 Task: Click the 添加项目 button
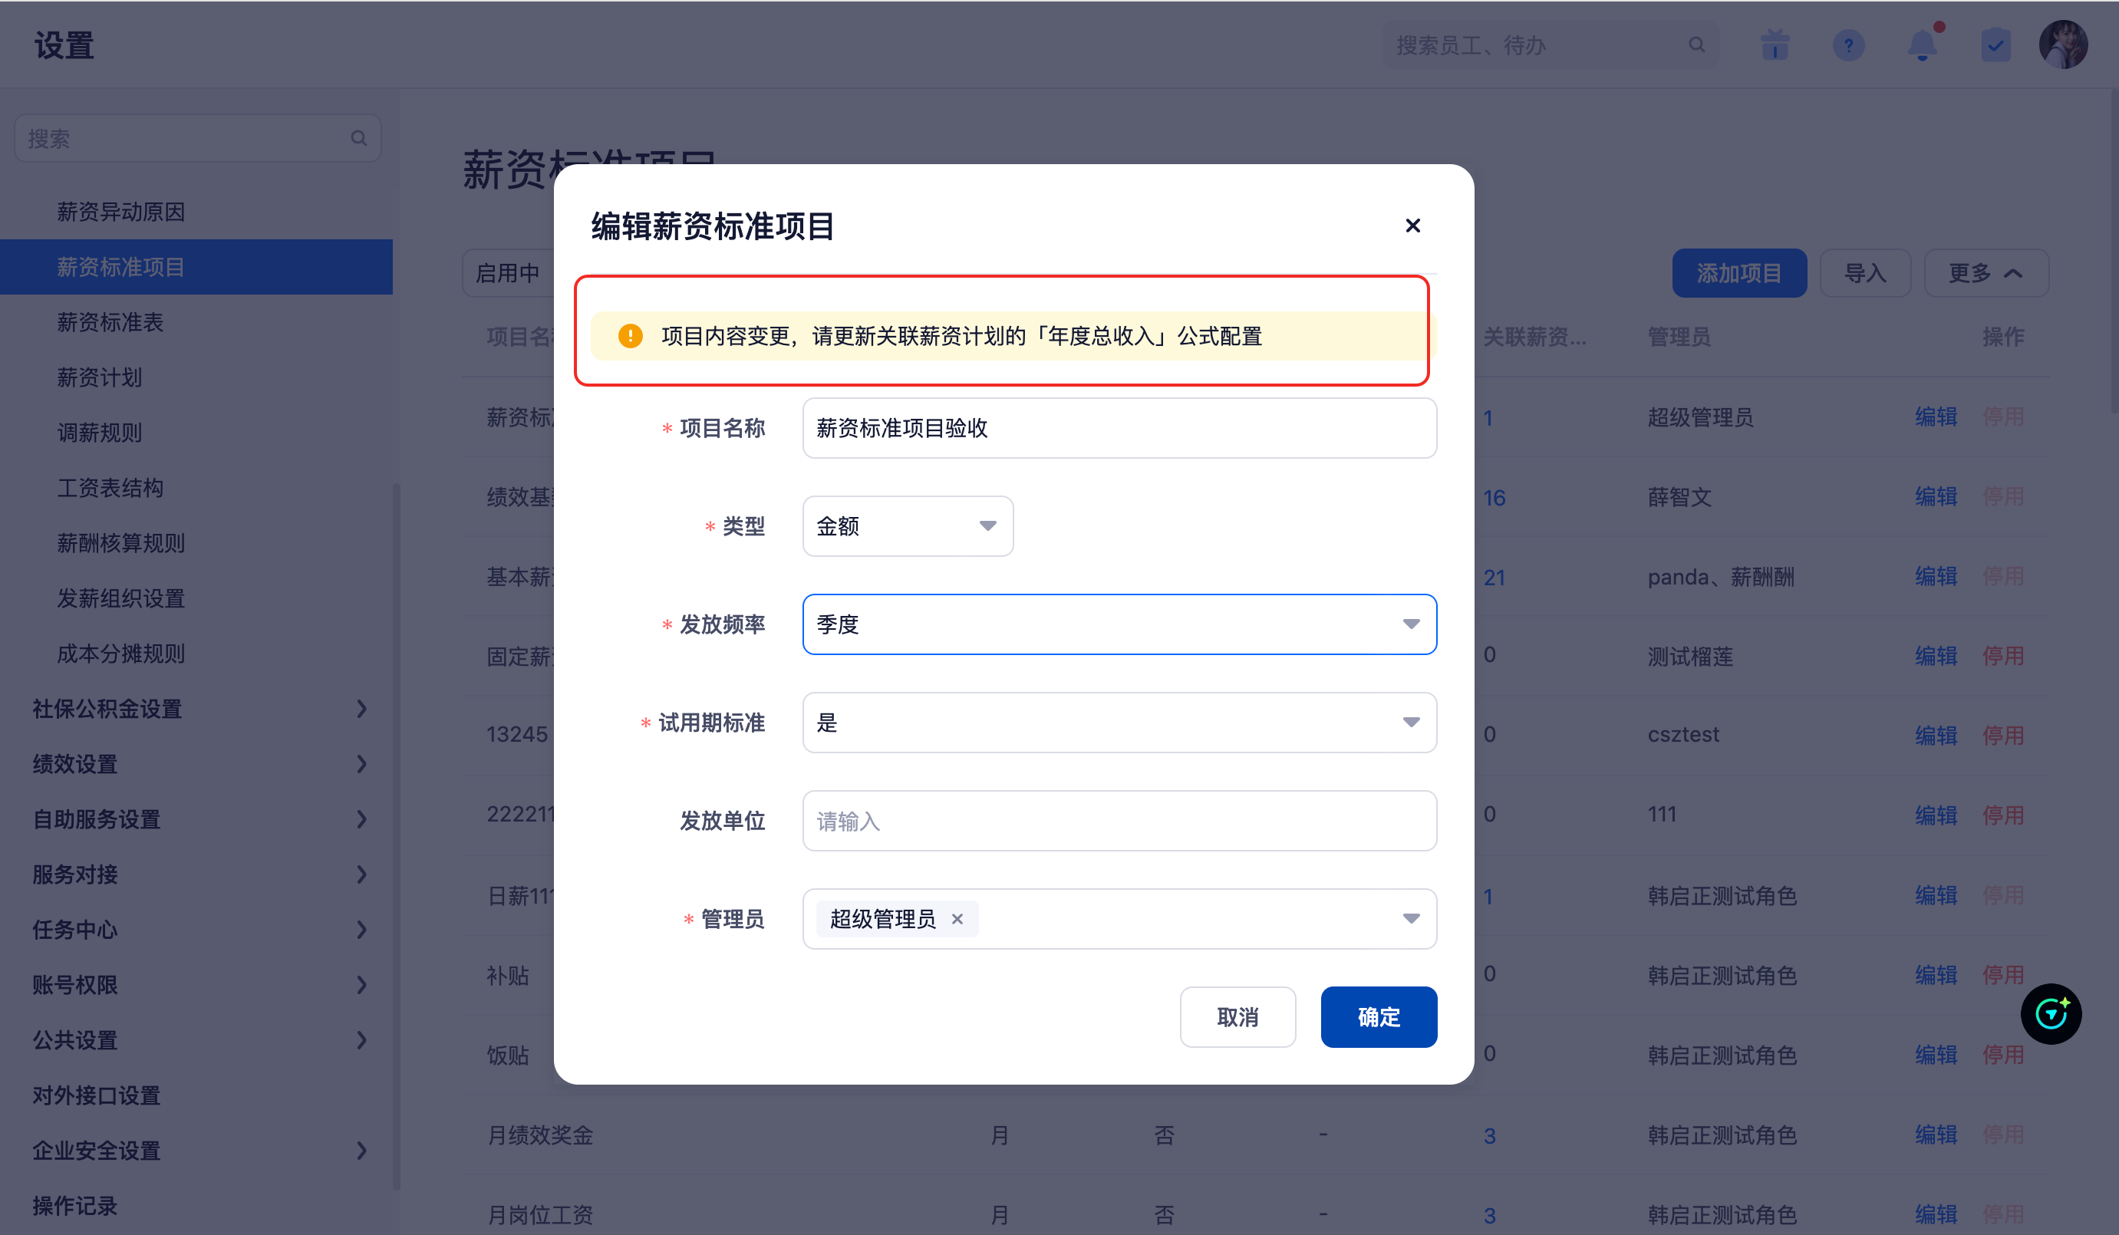click(x=1739, y=273)
